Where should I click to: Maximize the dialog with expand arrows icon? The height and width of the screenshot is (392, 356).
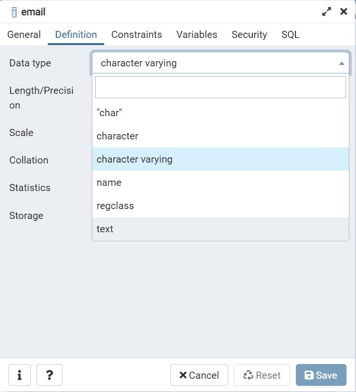click(327, 12)
